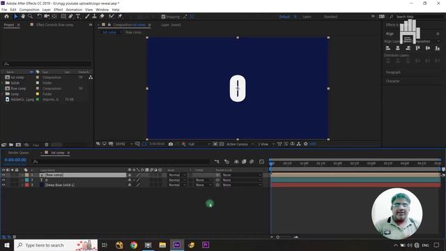Switch to the Standard workspace
The image size is (446, 251).
pos(330,17)
